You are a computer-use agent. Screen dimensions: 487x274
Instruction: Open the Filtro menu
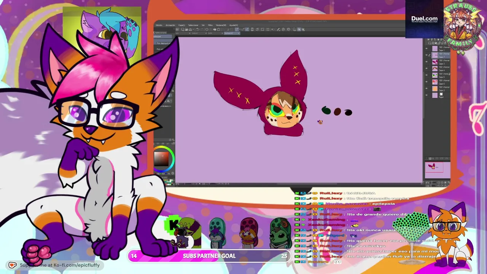[210, 25]
